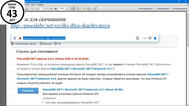
Task: Open the v4.7 Setup 85 Mb link
Action: 83,90
